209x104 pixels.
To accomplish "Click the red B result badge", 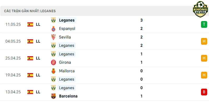I will (x=204, y=92).
